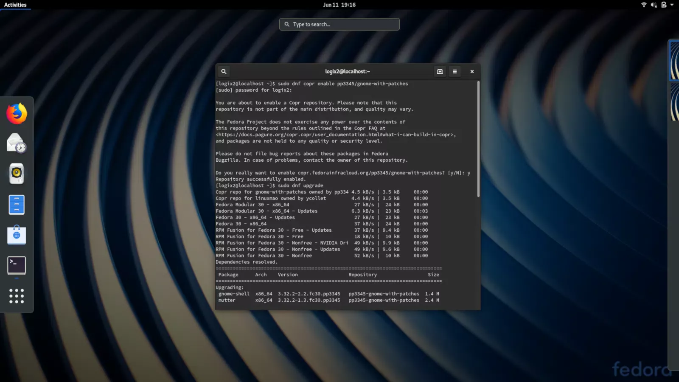The width and height of the screenshot is (679, 382).
Task: Open the clock and calendar popup
Action: pos(339,5)
